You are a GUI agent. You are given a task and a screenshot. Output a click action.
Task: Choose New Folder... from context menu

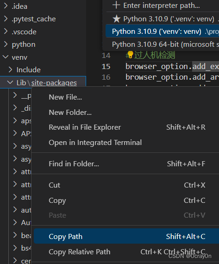[x=70, y=112]
